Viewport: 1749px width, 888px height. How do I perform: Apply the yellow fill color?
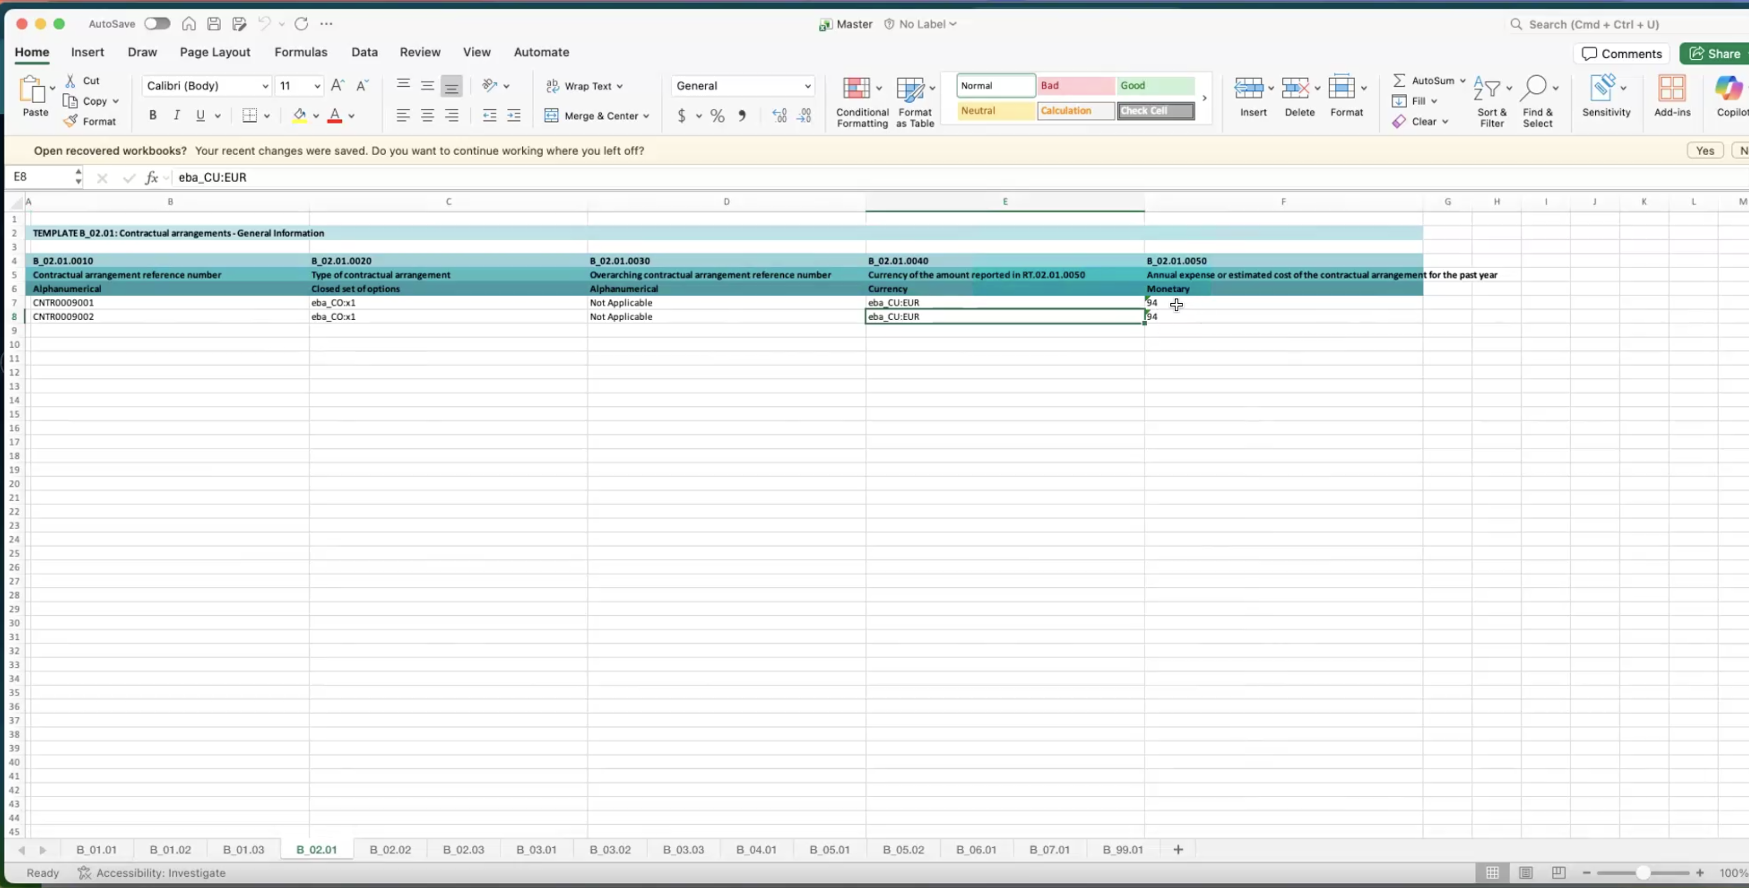click(x=300, y=116)
